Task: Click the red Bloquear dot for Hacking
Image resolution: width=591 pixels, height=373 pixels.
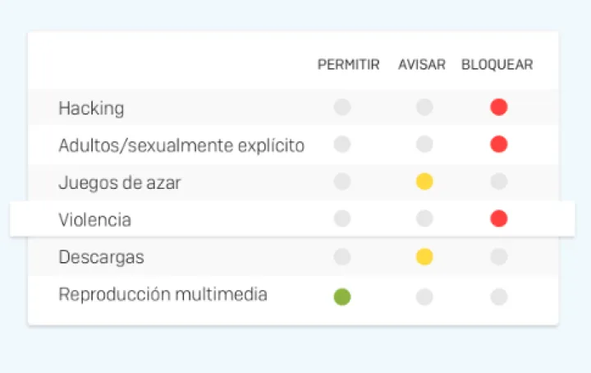Action: [x=498, y=107]
